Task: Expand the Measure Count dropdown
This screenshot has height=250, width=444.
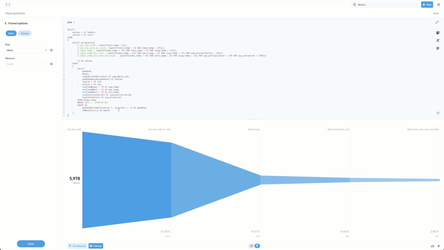Action: (x=26, y=64)
